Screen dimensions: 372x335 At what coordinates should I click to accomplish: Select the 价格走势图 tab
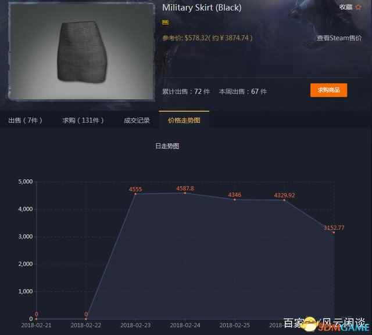click(184, 121)
